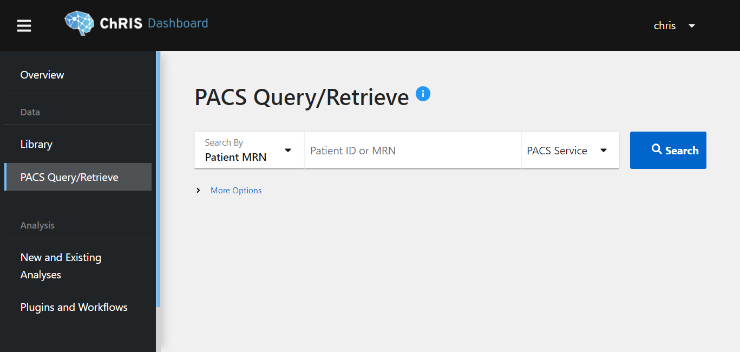Open the Library data section
The height and width of the screenshot is (352, 740).
click(x=36, y=144)
